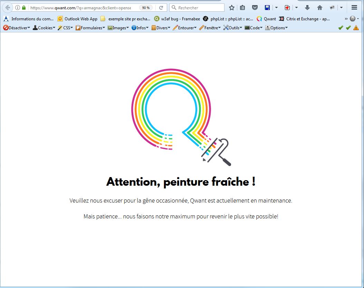Click the orange warning triangle icon
Viewport: 364px width, 288px height.
[x=356, y=28]
